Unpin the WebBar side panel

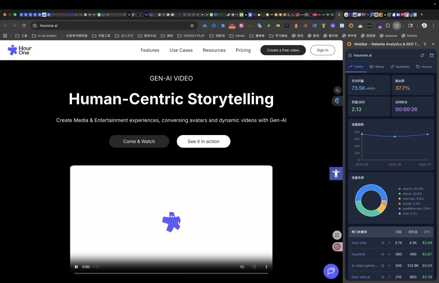pyautogui.click(x=425, y=44)
